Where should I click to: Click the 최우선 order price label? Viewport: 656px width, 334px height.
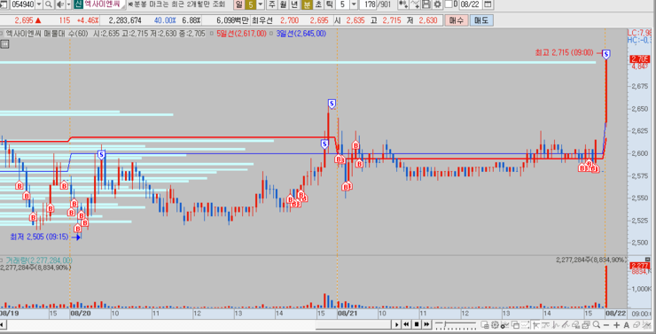262,20
